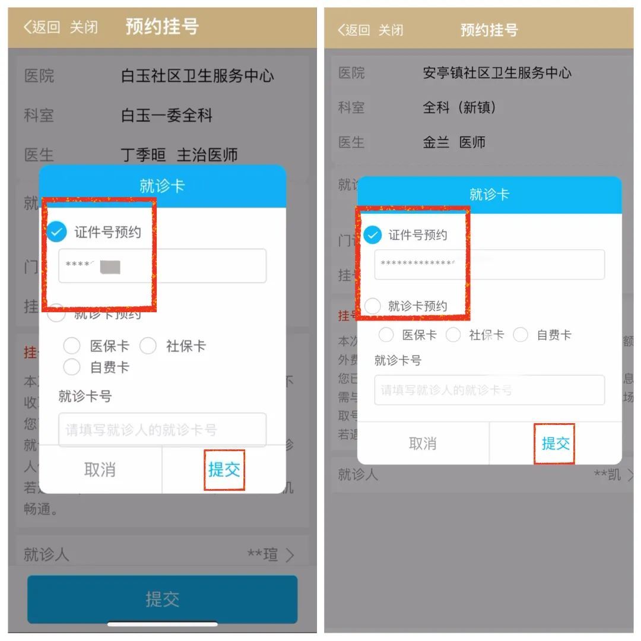
Task: Tap the back arrow in left screen header
Action: 27,27
